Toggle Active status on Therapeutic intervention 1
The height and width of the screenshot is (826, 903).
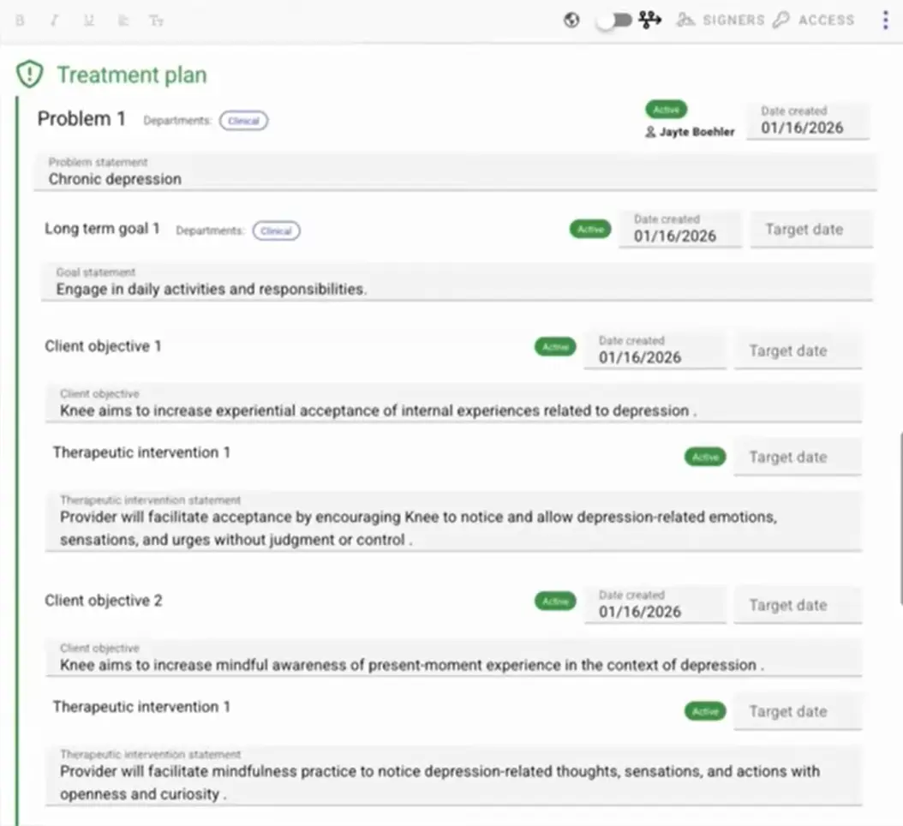coord(704,457)
